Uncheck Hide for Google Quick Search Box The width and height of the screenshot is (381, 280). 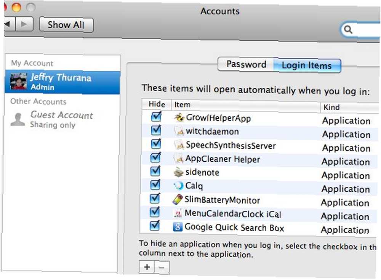pos(154,226)
